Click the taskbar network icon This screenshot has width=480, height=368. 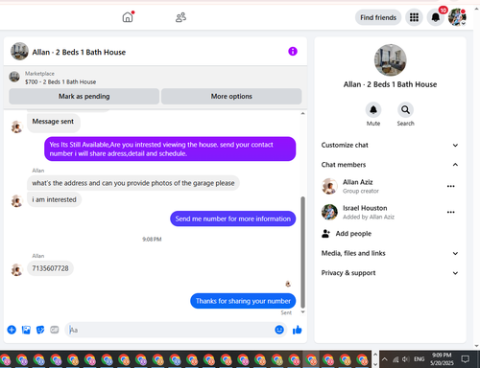coord(396,359)
